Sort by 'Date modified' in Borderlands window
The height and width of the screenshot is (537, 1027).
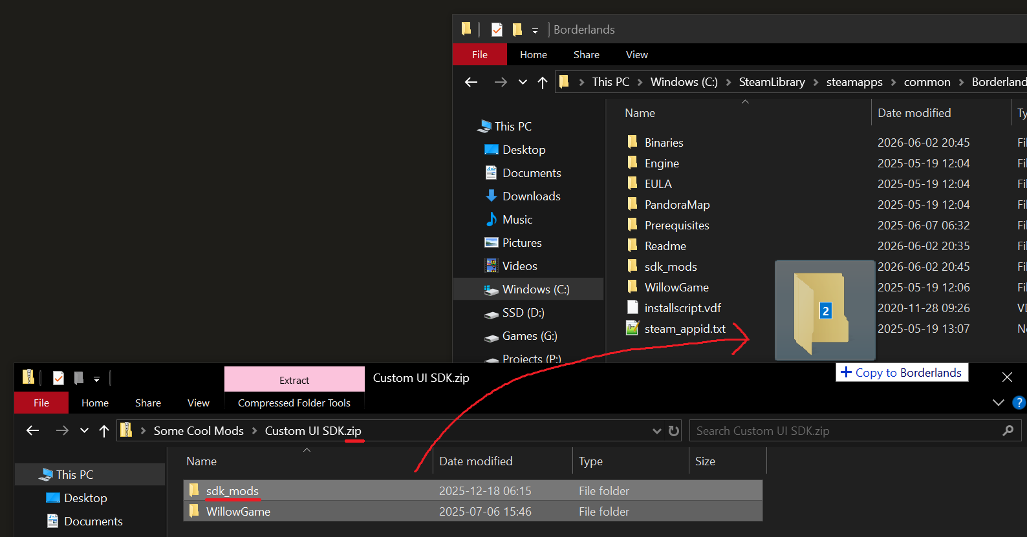pyautogui.click(x=914, y=113)
